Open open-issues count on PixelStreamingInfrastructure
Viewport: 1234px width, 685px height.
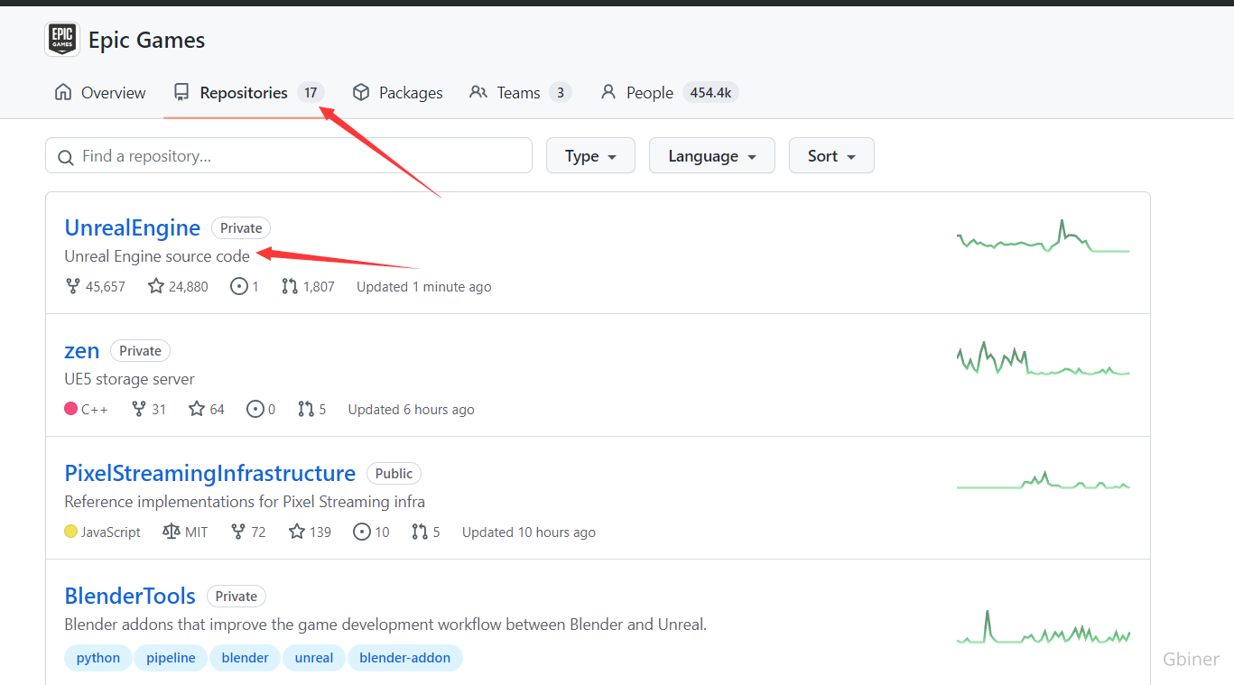click(x=371, y=532)
